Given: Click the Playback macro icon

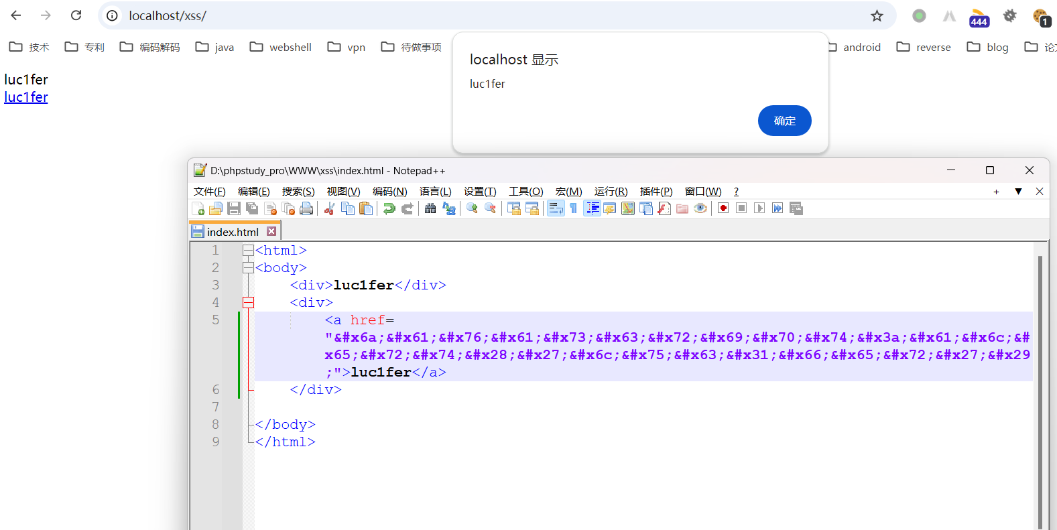Looking at the screenshot, I should click(759, 208).
